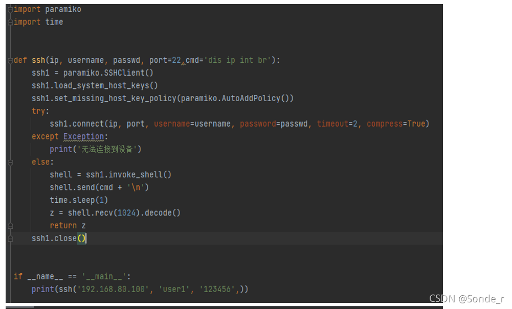This screenshot has width=512, height=309.
Task: Click the horizontal scrollbar at the editor bottom
Action: [x=19, y=307]
